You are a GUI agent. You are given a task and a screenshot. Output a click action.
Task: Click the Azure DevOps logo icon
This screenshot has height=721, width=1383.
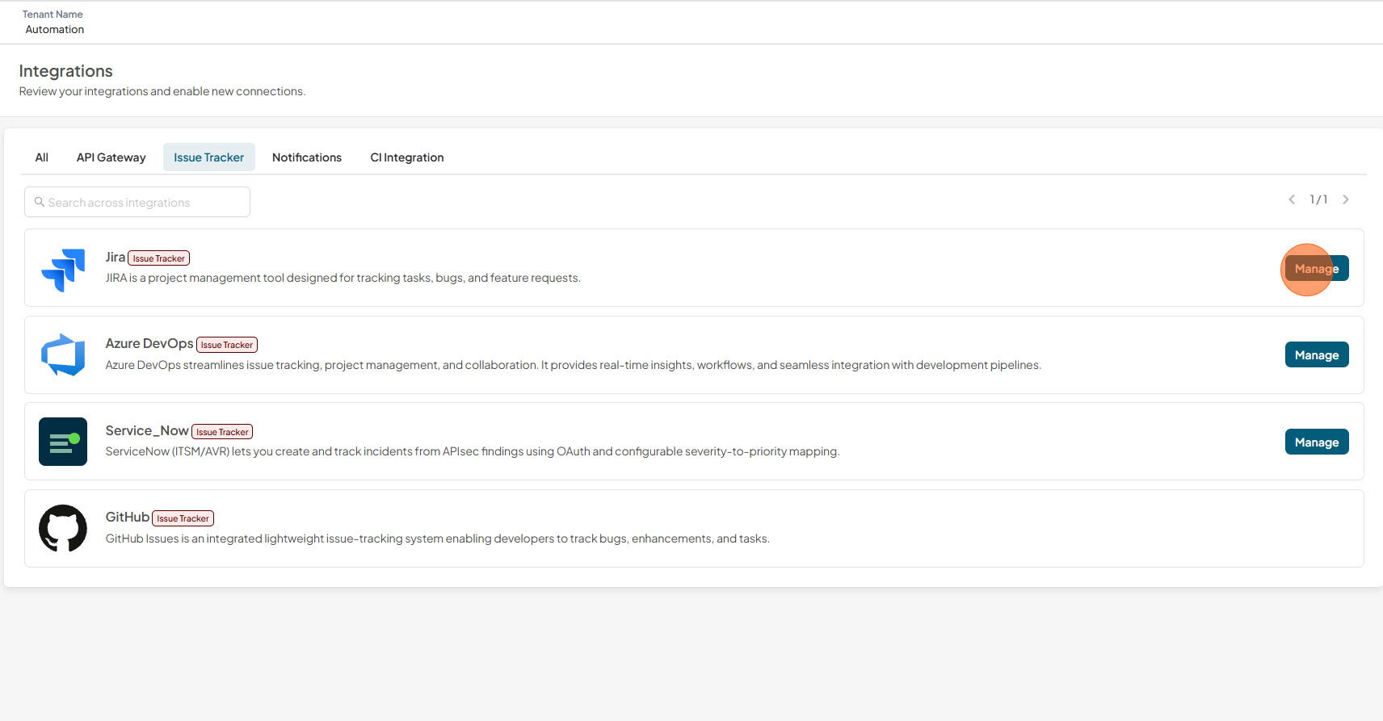tap(63, 355)
